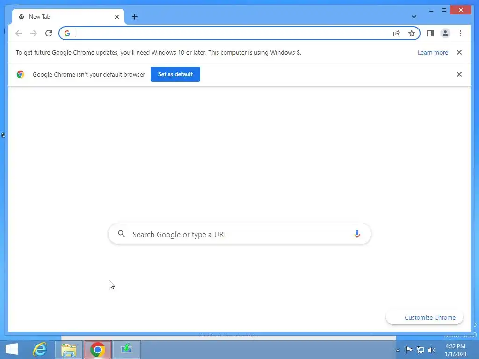Maximize the Chrome window
479x359 pixels.
(x=444, y=10)
